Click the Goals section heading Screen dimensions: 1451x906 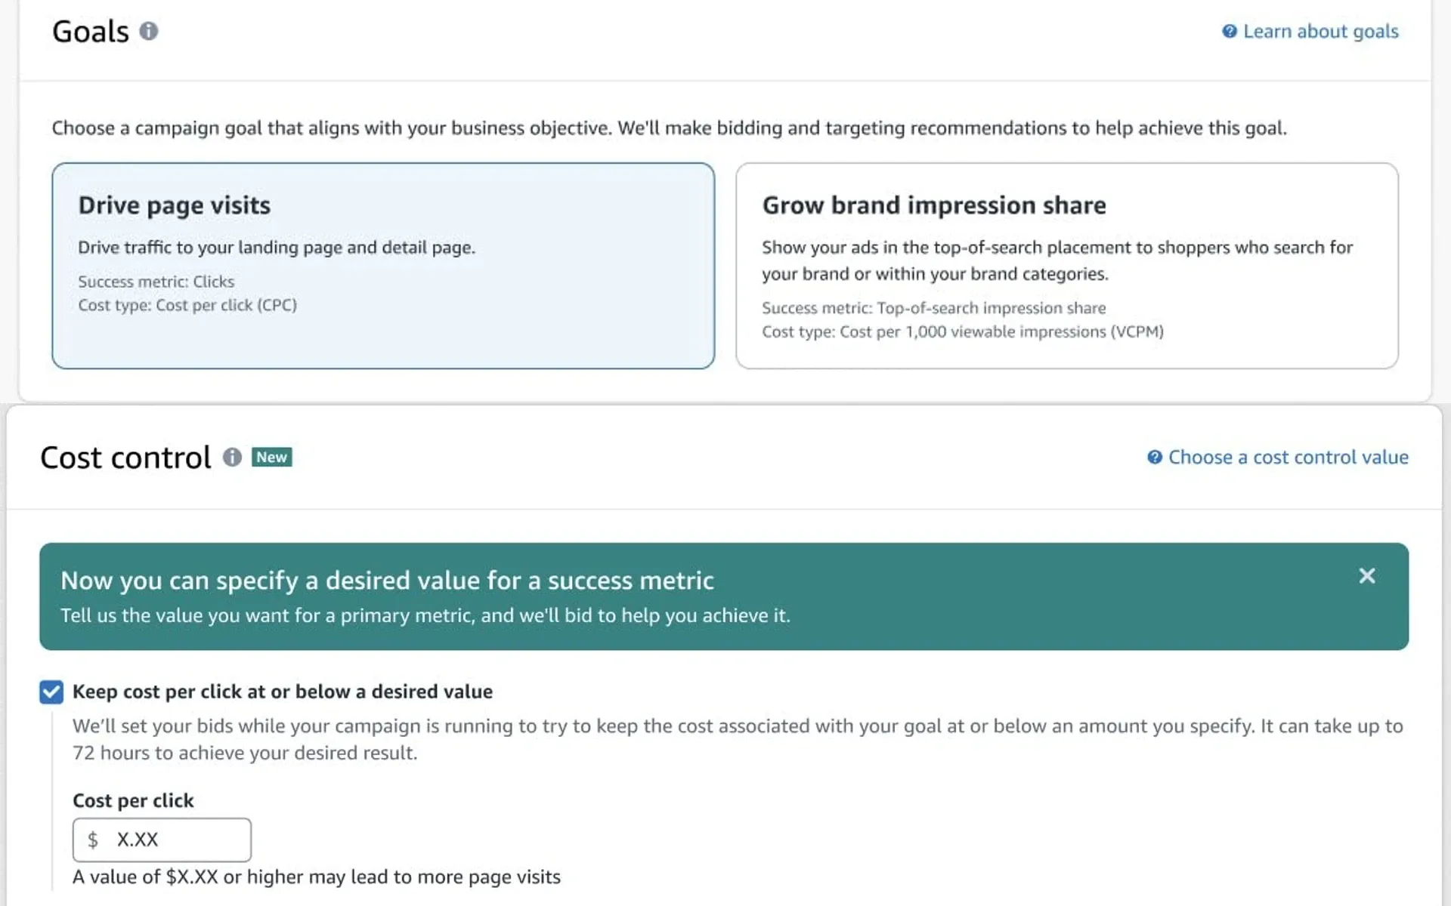(x=91, y=32)
